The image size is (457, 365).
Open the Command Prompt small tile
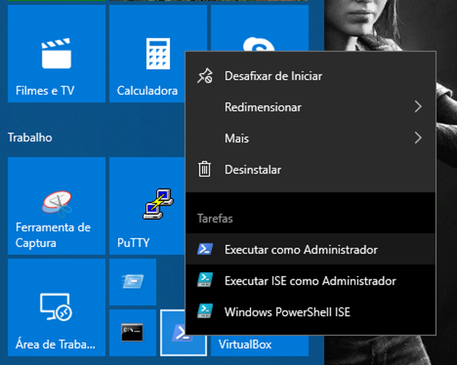(x=133, y=333)
